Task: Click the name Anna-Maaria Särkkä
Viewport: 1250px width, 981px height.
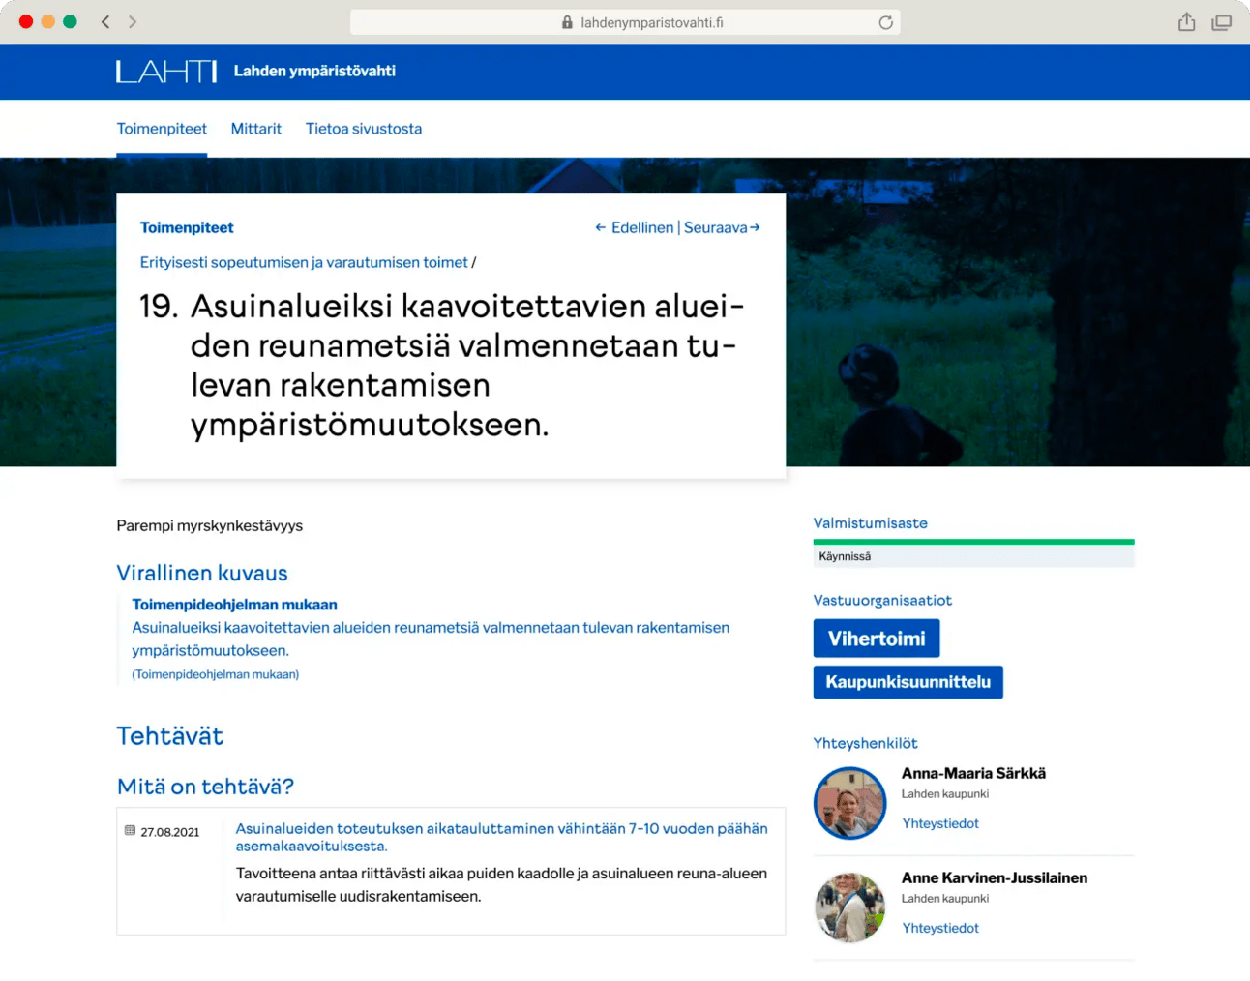Action: (973, 773)
